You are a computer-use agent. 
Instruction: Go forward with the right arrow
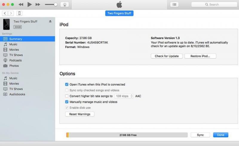coord(11,13)
